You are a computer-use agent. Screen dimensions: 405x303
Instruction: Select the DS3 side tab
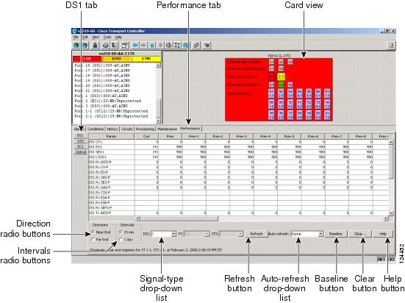pos(80,141)
